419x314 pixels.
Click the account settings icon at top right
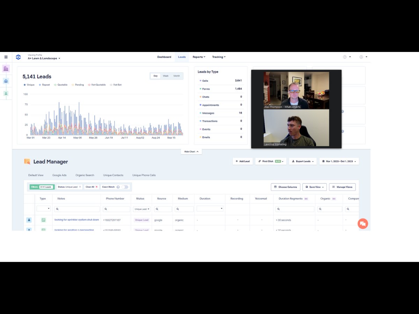click(361, 57)
